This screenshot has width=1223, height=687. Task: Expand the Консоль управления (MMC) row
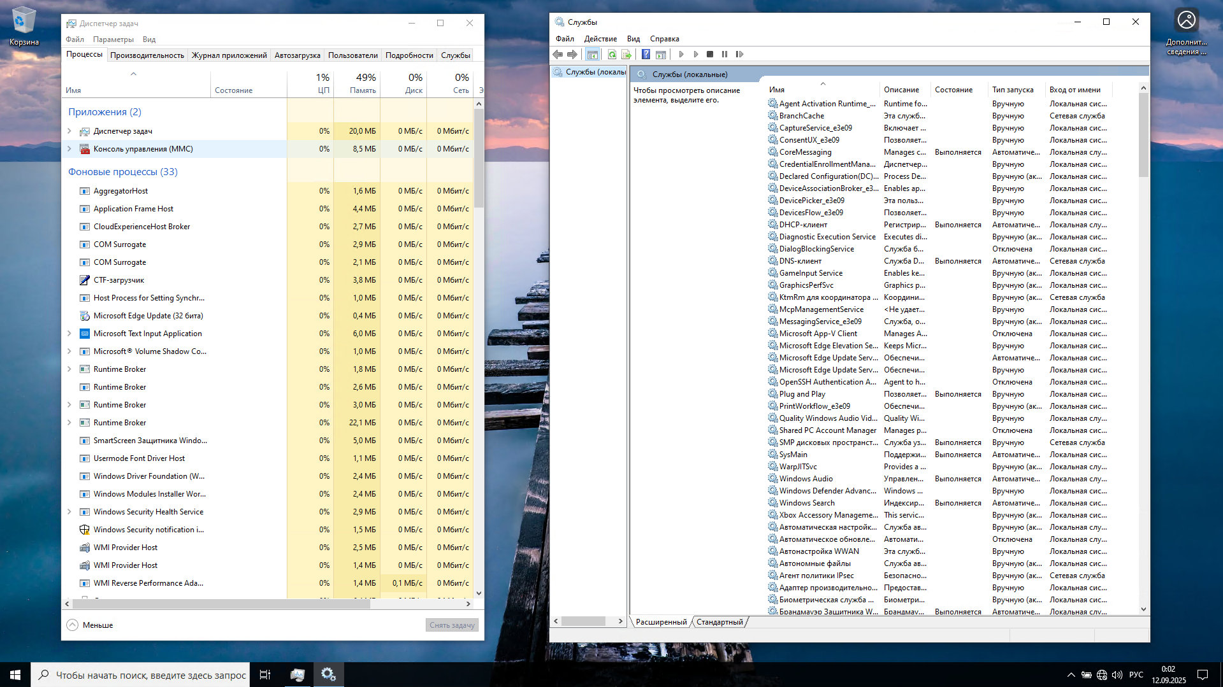click(x=69, y=149)
